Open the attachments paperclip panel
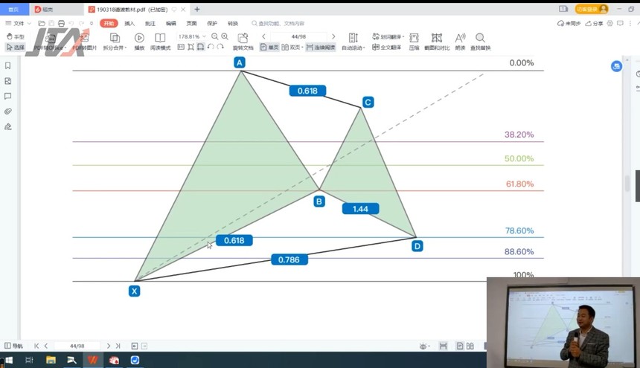The height and width of the screenshot is (368, 640). coord(7,112)
